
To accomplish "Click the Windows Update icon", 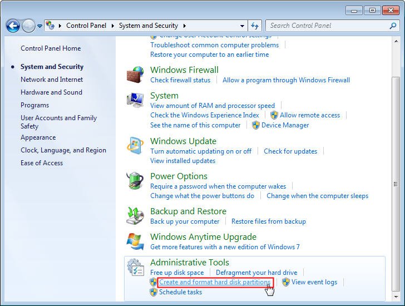I will point(135,145).
